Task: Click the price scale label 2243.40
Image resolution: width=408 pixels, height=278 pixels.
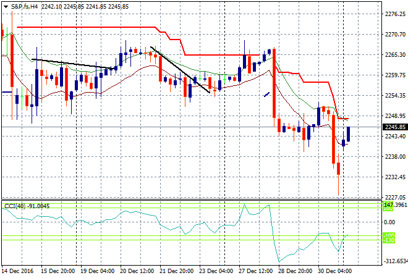Action: tap(395, 136)
